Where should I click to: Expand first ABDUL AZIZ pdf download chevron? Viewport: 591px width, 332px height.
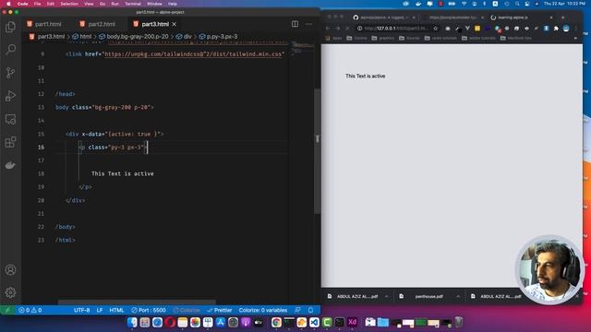[x=386, y=296]
